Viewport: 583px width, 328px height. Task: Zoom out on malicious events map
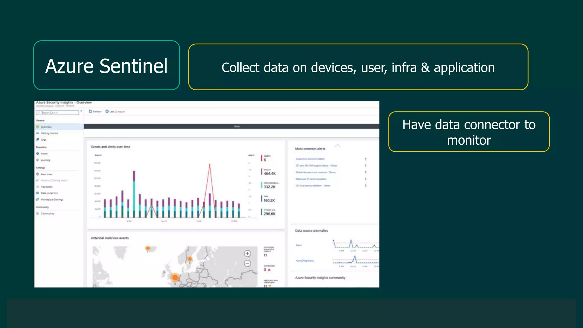pyautogui.click(x=247, y=263)
